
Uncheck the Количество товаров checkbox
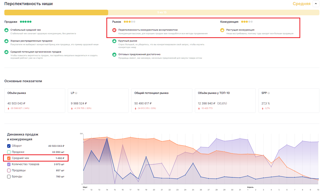pyautogui.click(x=9, y=164)
